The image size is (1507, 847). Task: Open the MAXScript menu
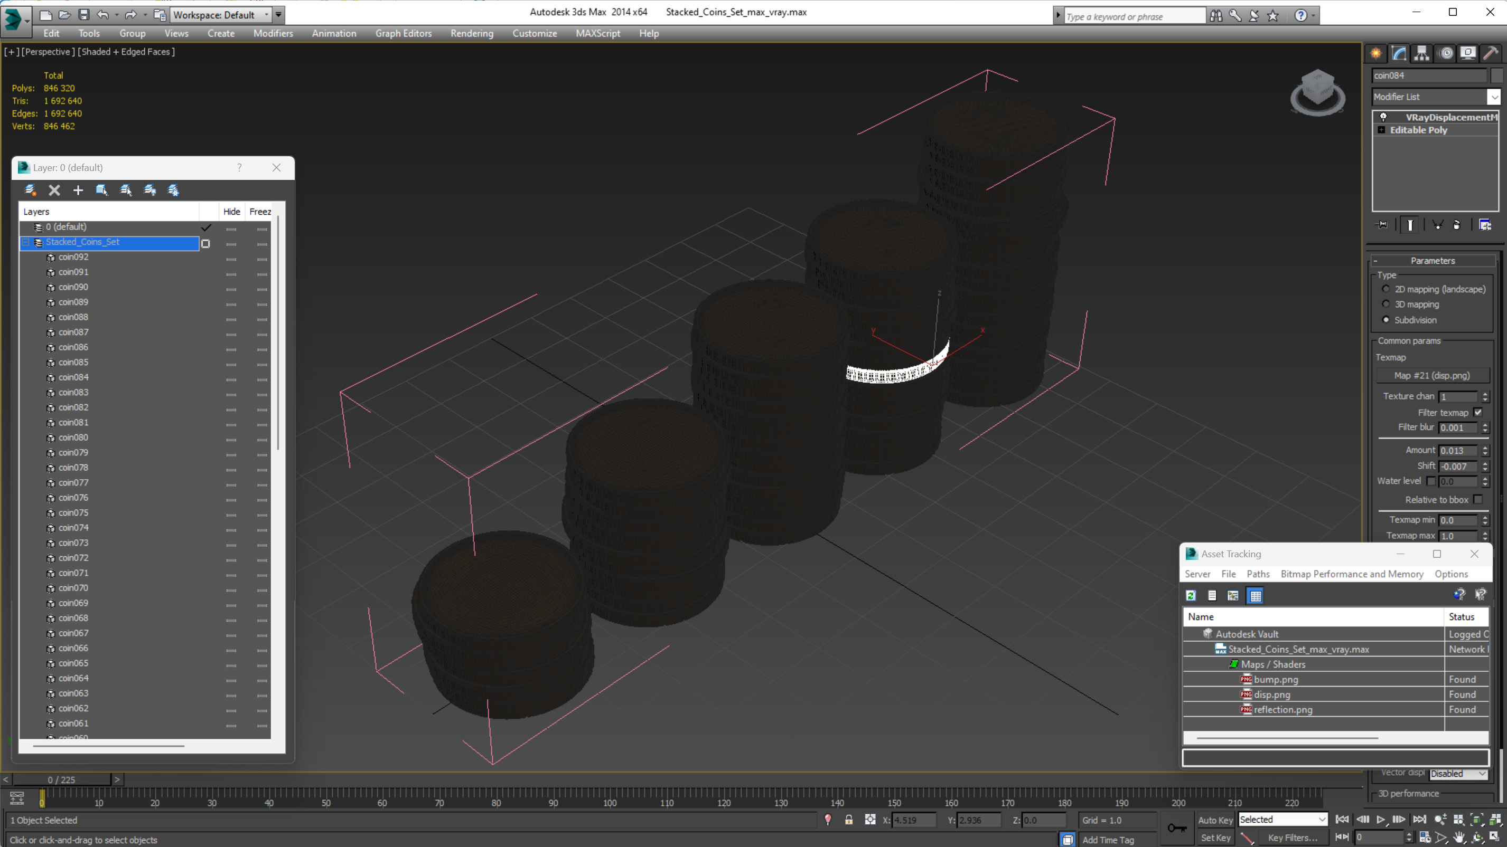click(x=597, y=33)
